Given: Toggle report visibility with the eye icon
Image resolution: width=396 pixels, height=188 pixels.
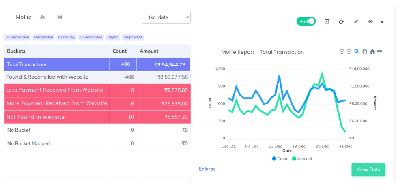Looking at the screenshot, I should [370, 22].
